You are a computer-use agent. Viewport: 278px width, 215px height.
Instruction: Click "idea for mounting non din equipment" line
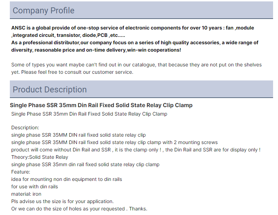(67, 180)
